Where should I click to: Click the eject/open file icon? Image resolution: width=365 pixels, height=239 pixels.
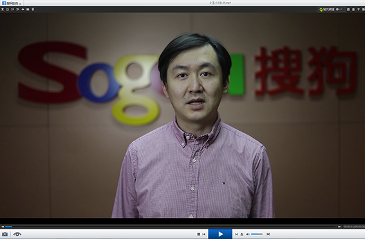coord(242,234)
